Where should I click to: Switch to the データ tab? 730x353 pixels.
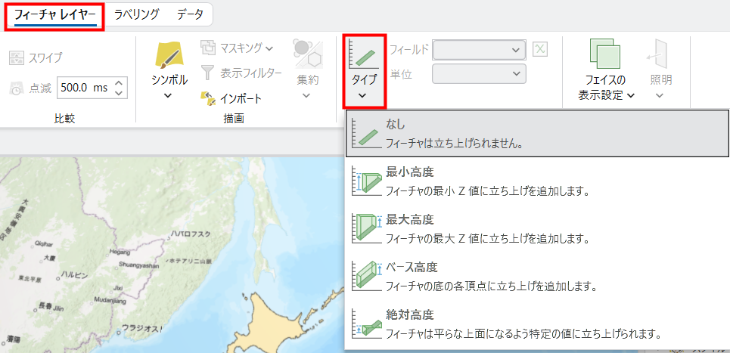[190, 14]
